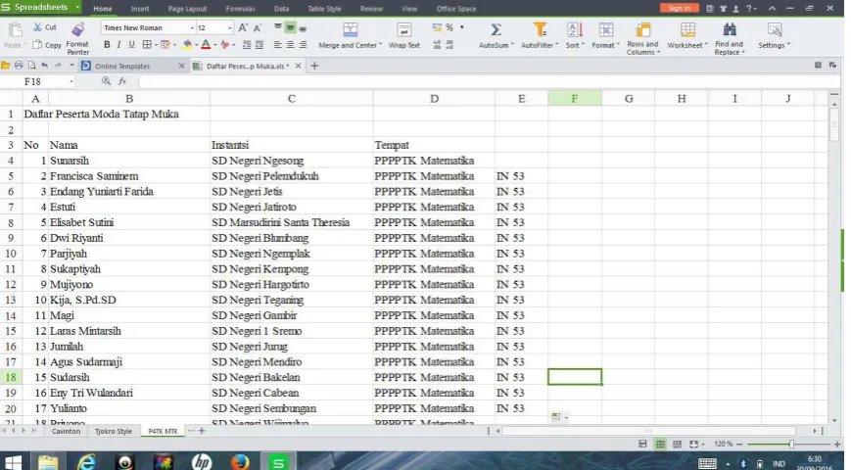Click the increase decimal places icon
Viewport: 851px width, 470px height.
click(x=437, y=46)
